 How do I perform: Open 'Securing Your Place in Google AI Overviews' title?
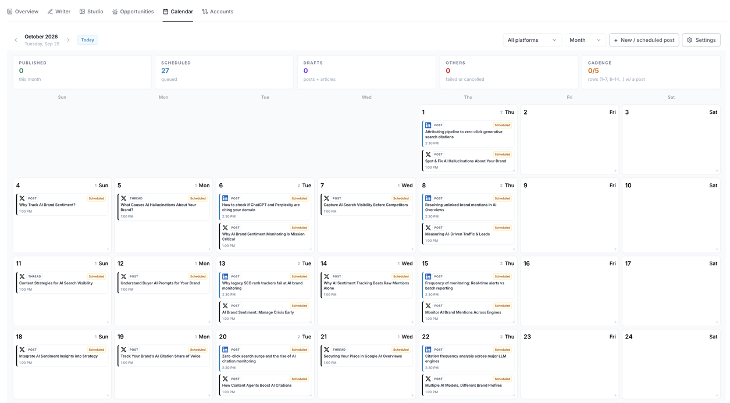tap(363, 356)
